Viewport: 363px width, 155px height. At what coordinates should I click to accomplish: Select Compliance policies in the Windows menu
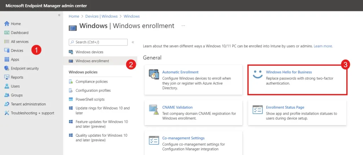(x=92, y=82)
